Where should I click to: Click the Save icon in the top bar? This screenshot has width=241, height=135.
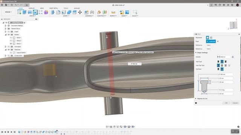click(12, 5)
